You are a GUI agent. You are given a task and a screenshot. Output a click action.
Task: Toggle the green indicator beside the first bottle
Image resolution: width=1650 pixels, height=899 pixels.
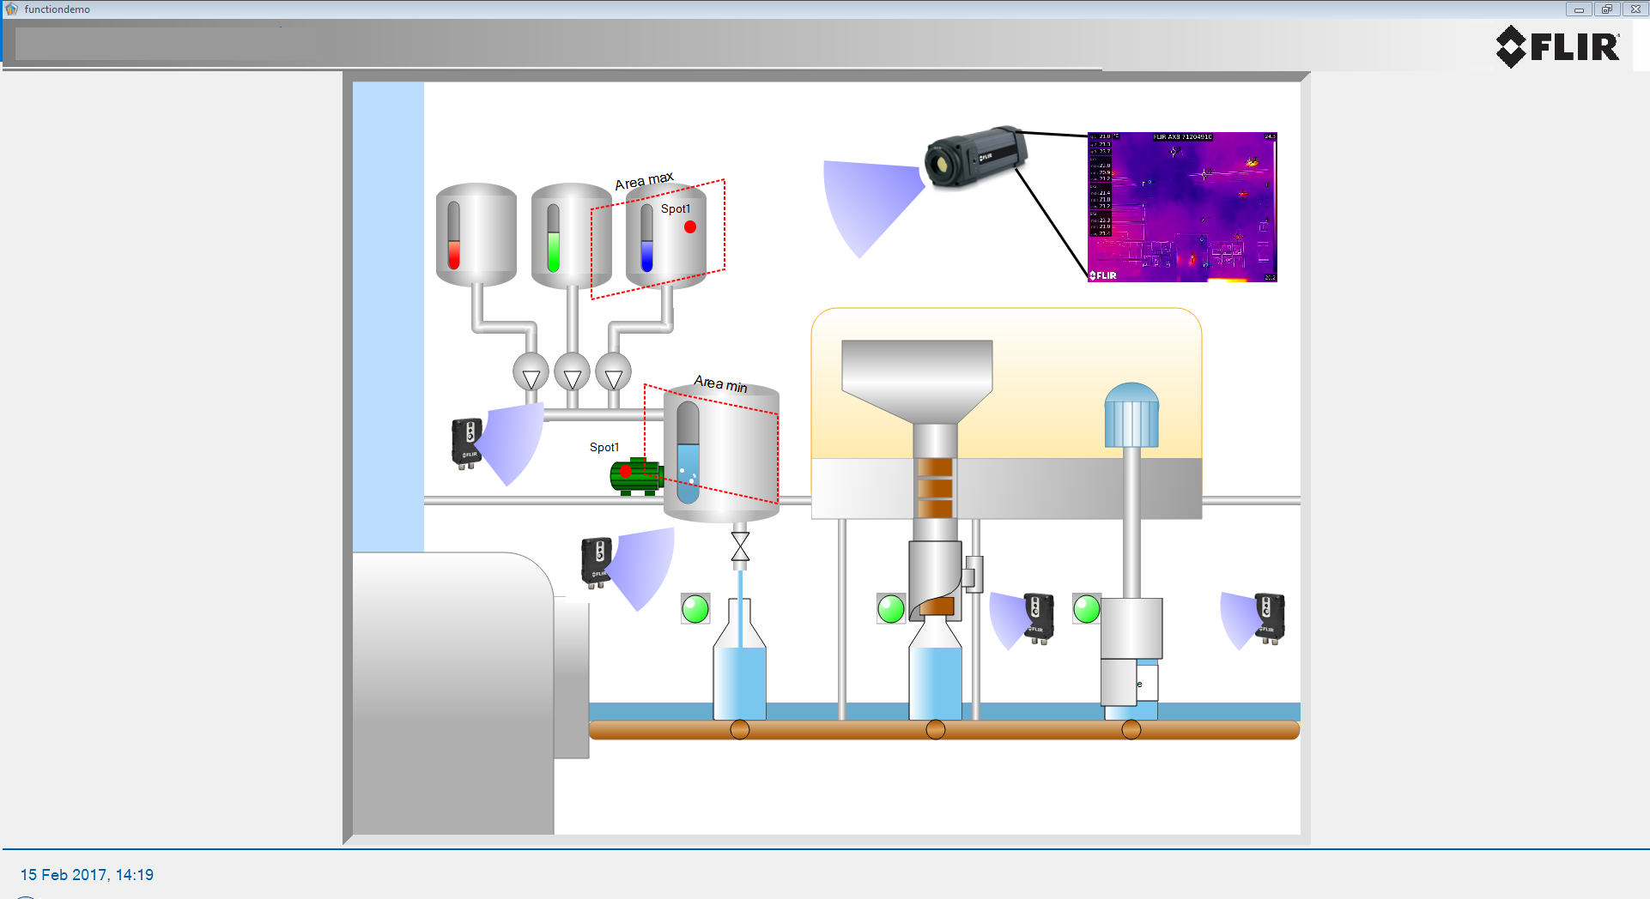695,609
